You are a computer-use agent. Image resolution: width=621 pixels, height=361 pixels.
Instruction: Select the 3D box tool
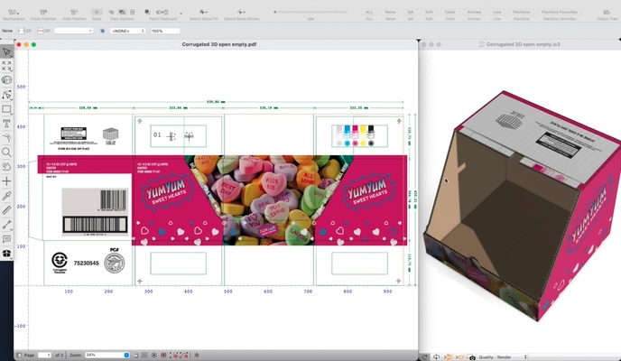point(6,254)
